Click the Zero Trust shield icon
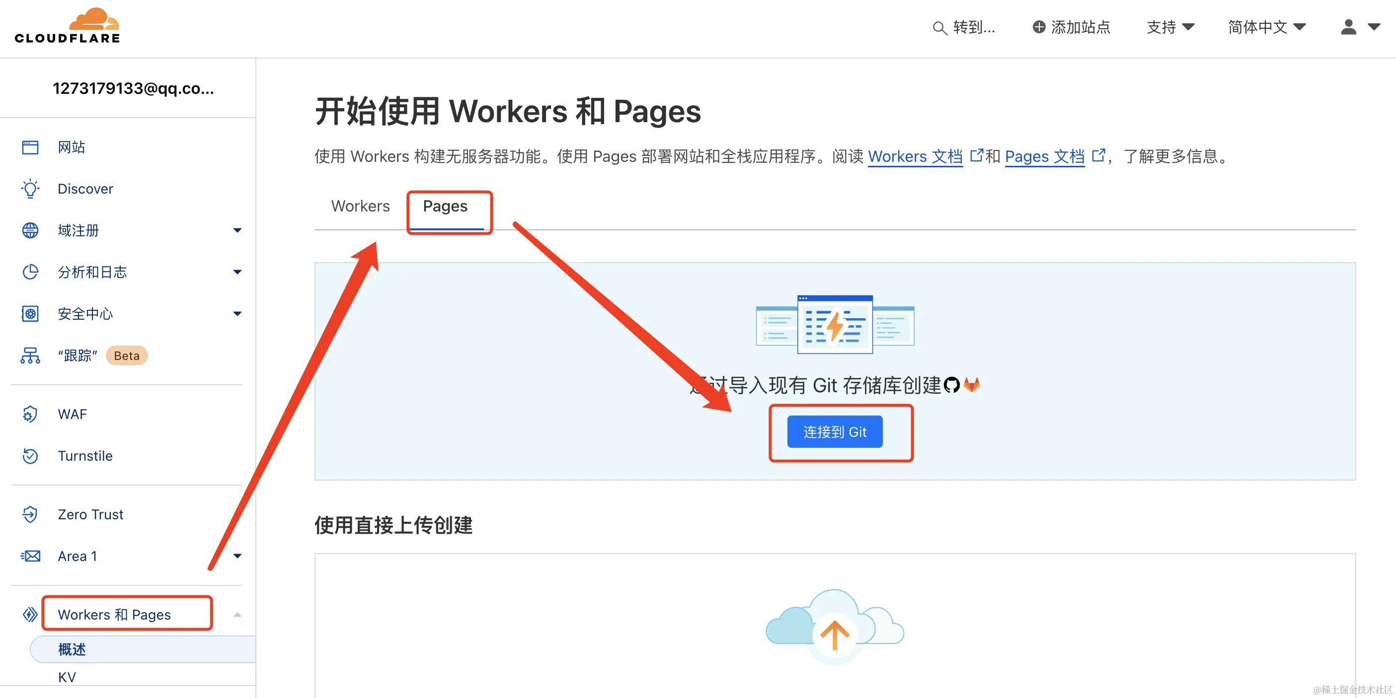Screen dimensions: 1396x698 [30, 514]
